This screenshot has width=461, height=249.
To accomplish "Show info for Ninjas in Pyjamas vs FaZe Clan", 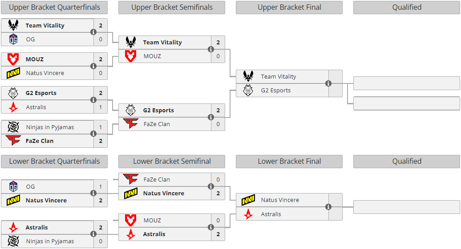I will [93, 134].
